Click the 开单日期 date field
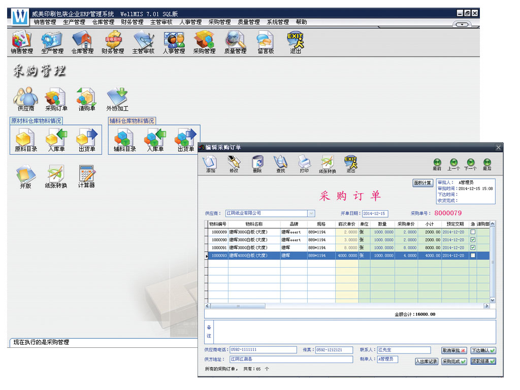The image size is (520, 390). 375,214
